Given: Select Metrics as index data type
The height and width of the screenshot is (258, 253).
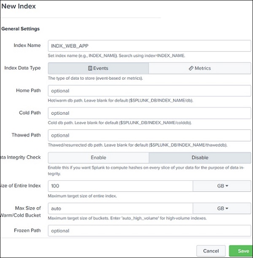Looking at the screenshot, I should [200, 68].
